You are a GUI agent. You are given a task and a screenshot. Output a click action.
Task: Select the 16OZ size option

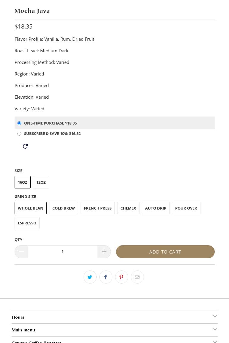pos(23,182)
